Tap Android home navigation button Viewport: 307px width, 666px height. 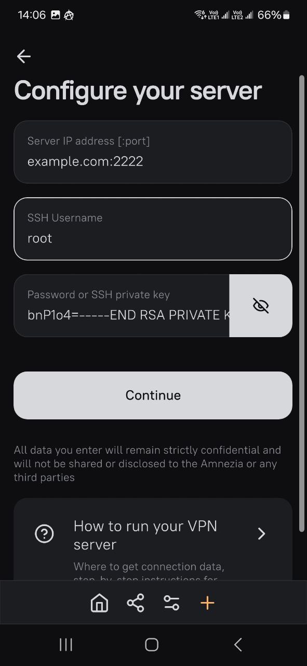[152, 645]
